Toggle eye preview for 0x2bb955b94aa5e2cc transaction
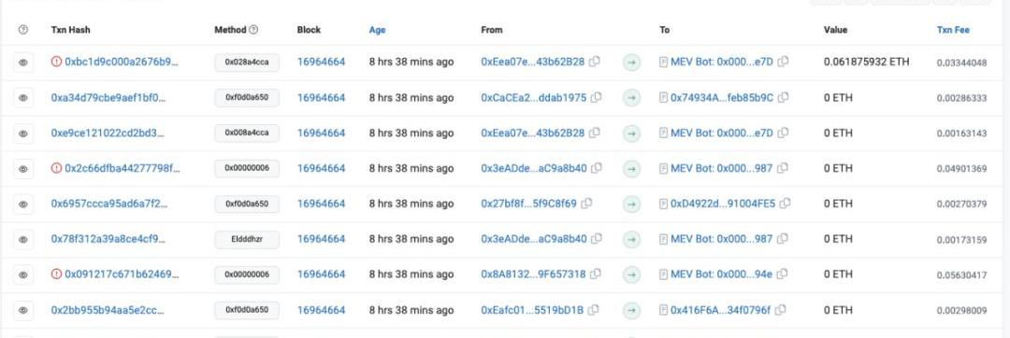The image size is (1010, 338). pyautogui.click(x=23, y=310)
